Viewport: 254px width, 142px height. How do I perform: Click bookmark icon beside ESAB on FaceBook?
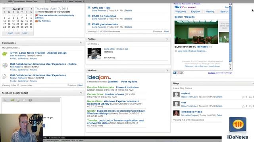(89, 16)
